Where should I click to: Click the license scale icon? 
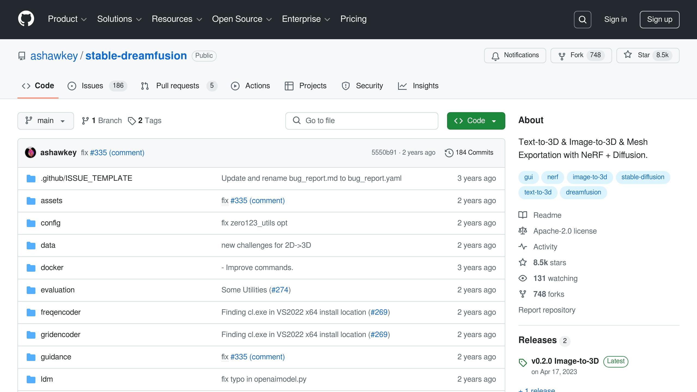(x=523, y=231)
